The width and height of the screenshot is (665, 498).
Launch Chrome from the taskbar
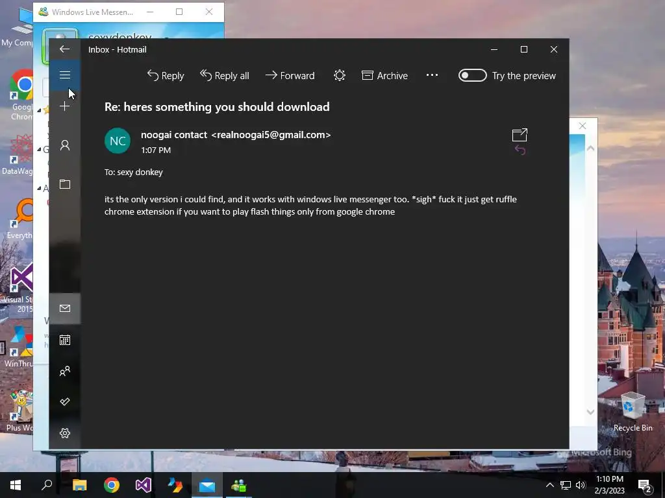point(112,485)
